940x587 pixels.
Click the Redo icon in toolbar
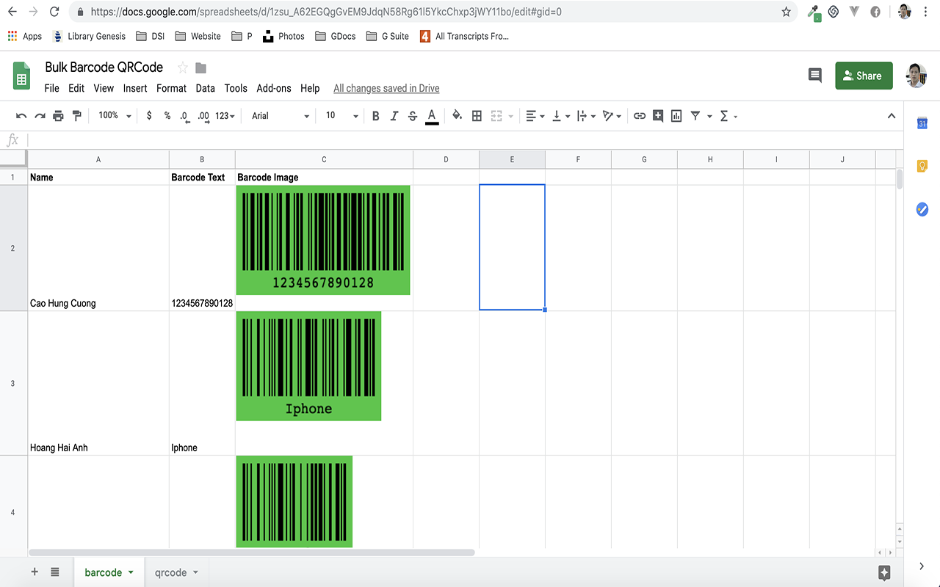tap(40, 116)
